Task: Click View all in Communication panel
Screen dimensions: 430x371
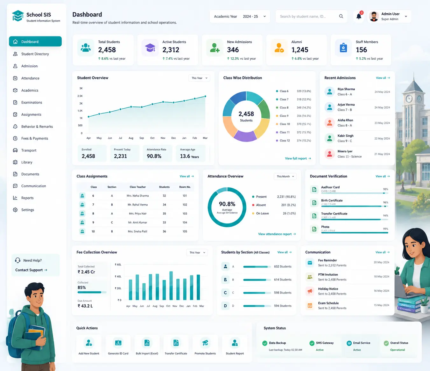Action: coord(383,252)
